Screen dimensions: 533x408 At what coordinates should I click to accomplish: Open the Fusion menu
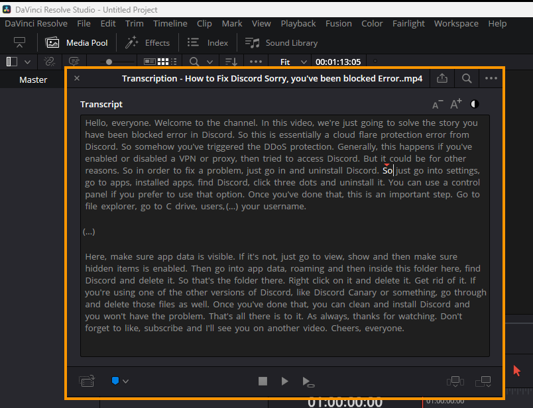coord(339,24)
